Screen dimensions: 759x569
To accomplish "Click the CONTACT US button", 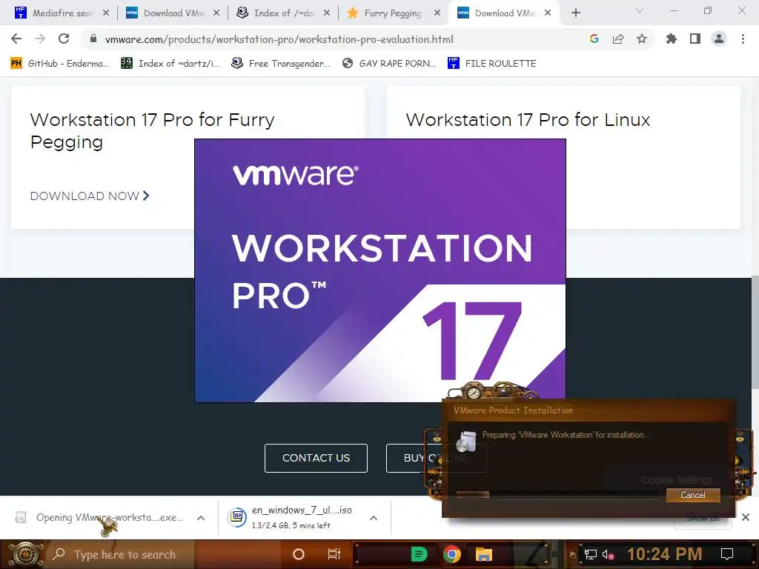I will tap(316, 458).
